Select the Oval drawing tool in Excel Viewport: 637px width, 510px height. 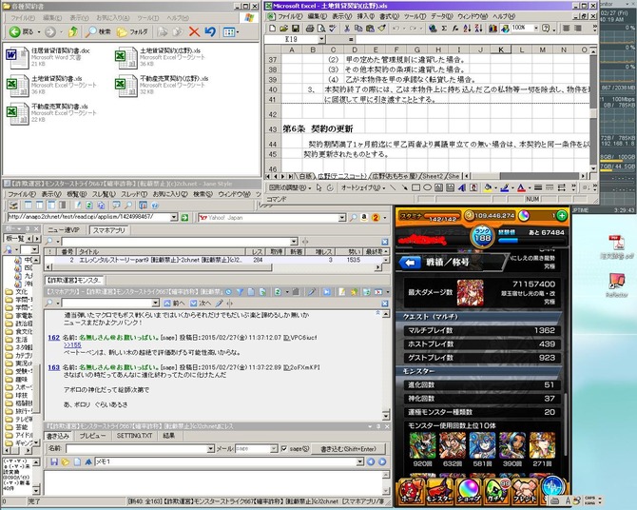[x=427, y=187]
